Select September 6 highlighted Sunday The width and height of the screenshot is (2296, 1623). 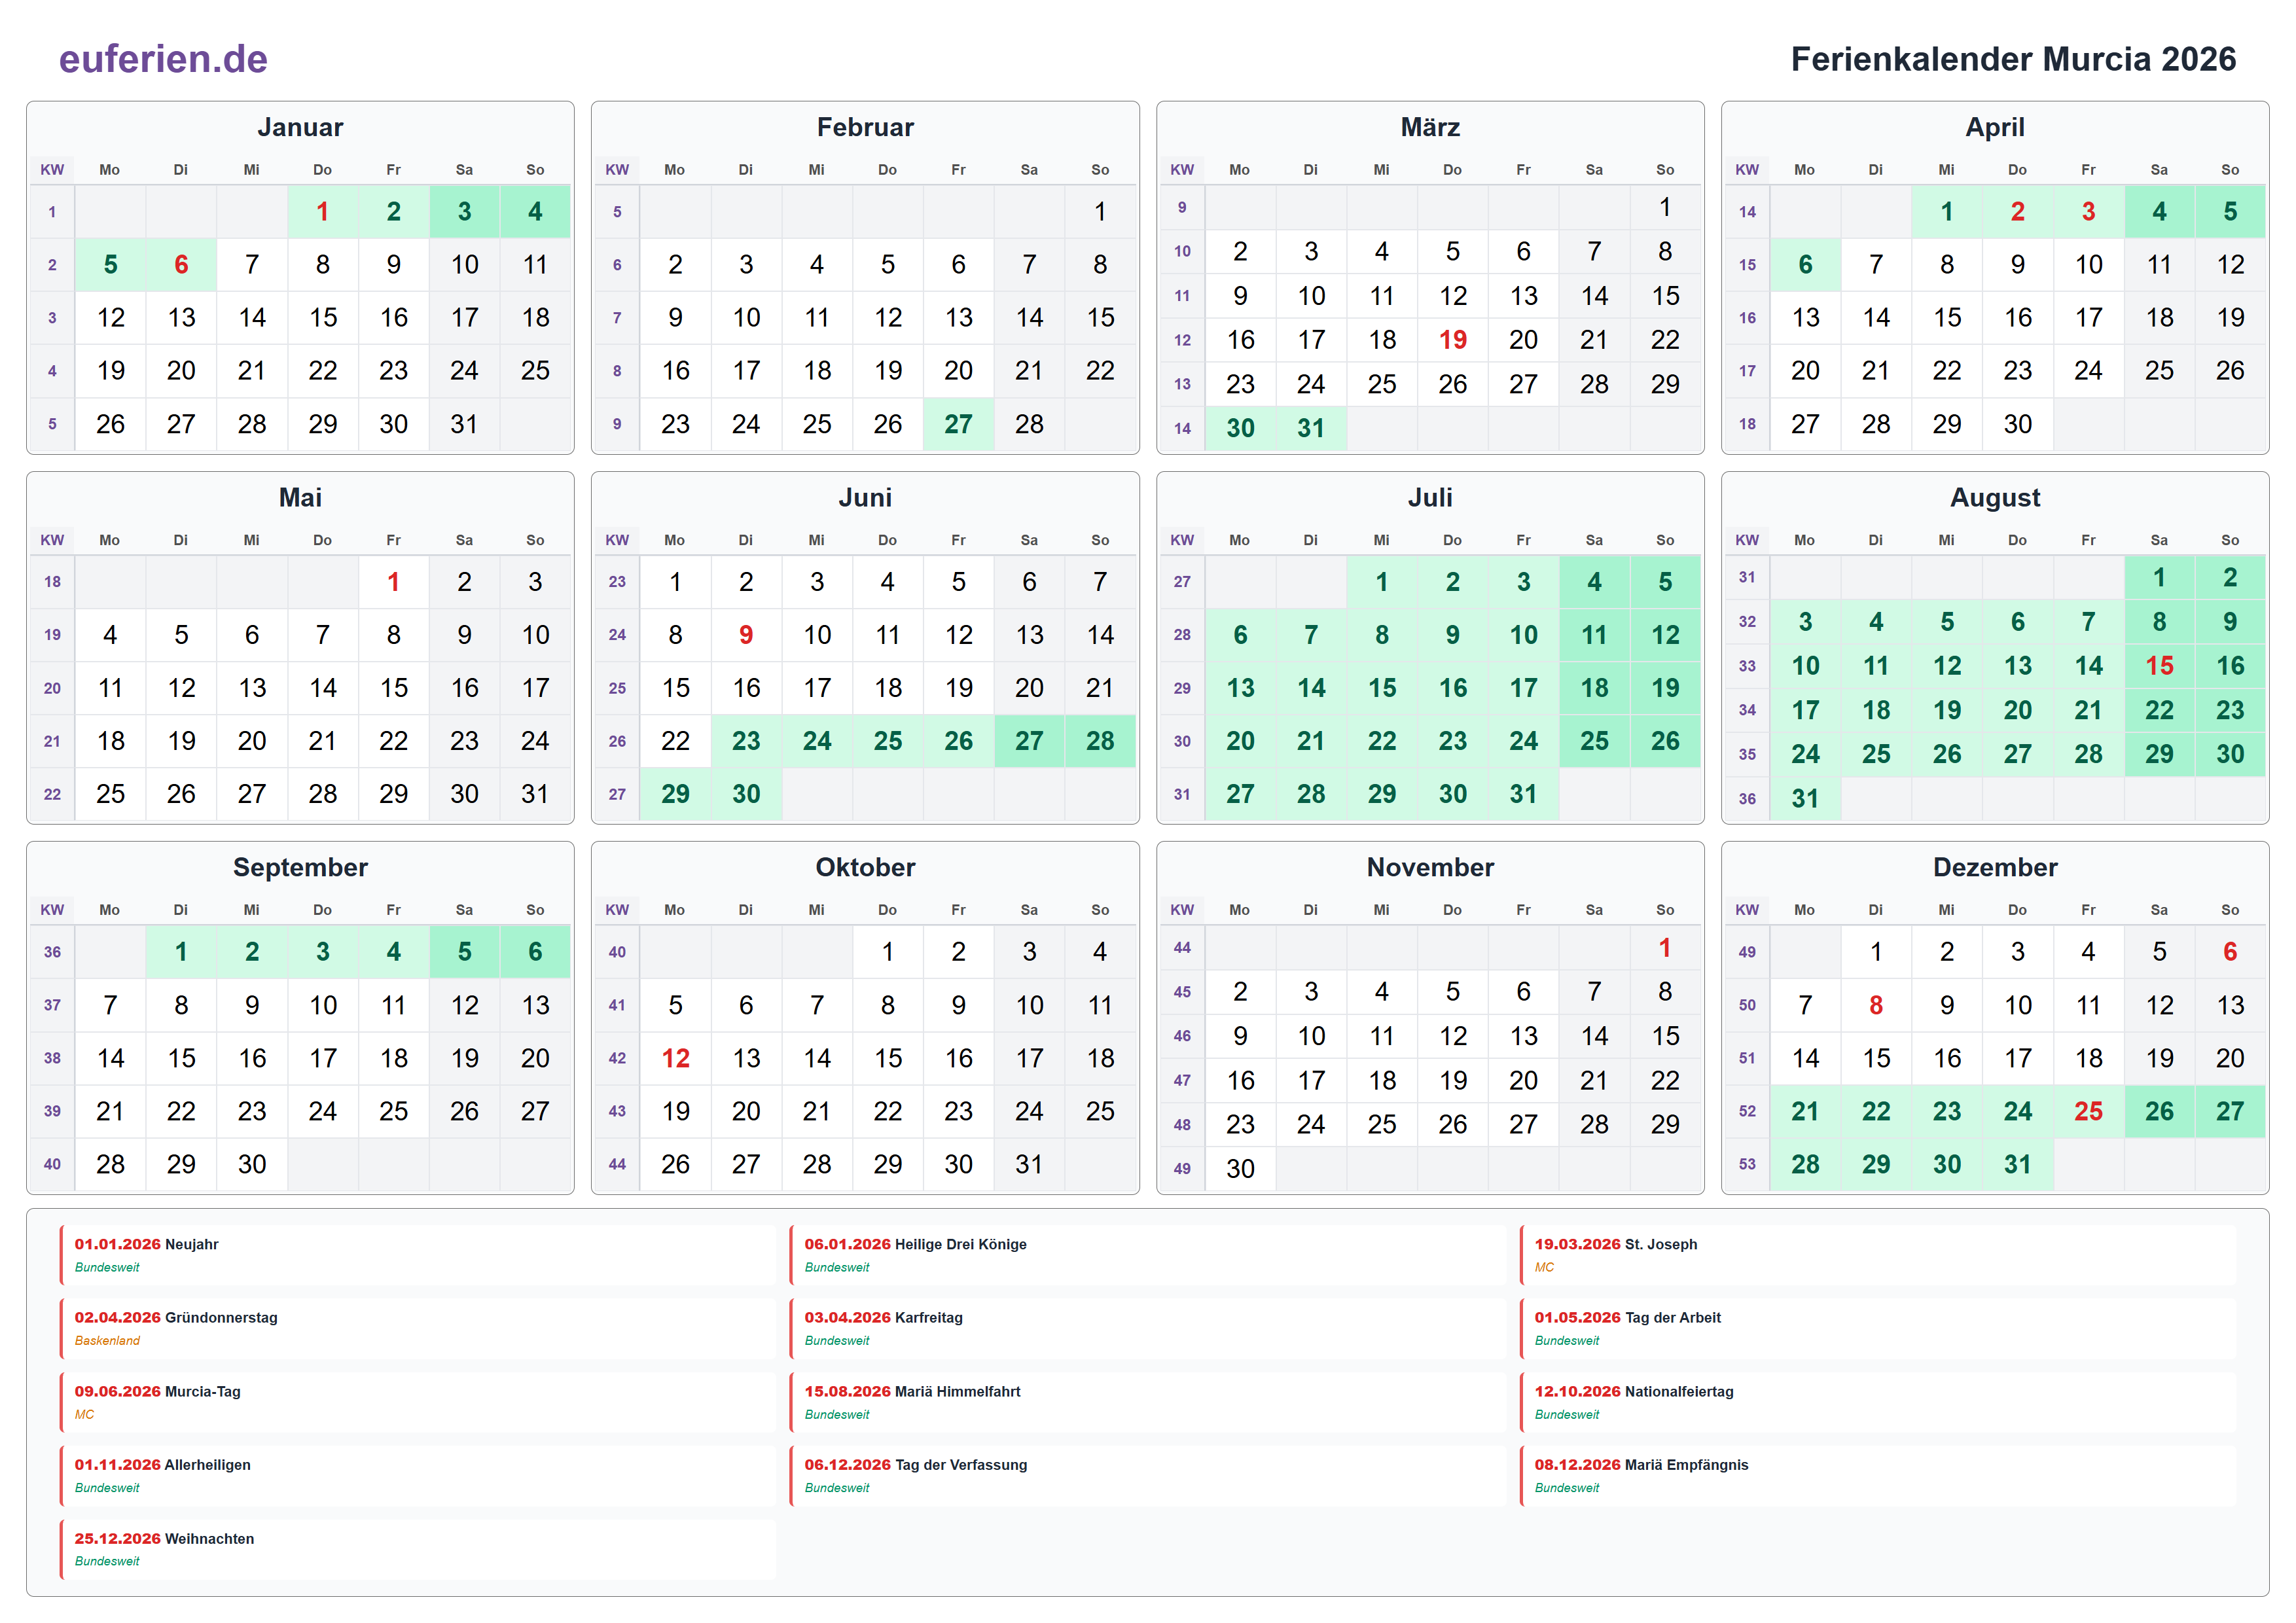(535, 952)
